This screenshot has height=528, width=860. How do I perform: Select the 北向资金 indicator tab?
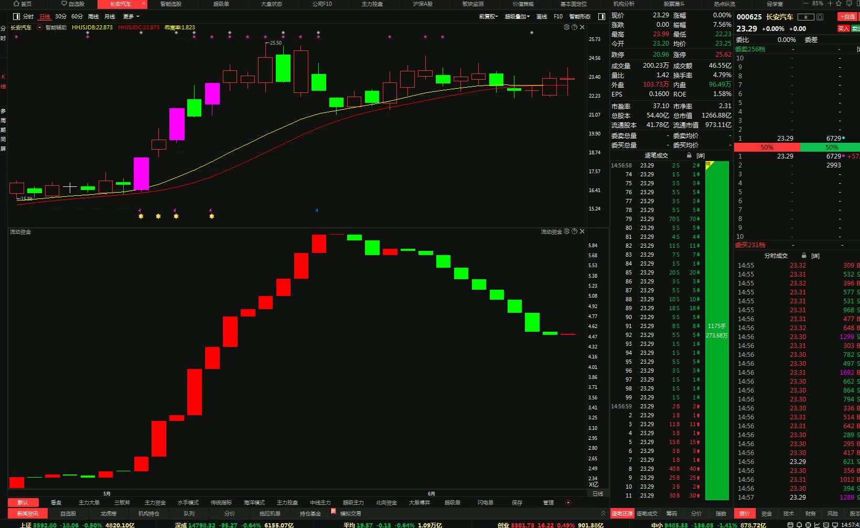[x=386, y=502]
